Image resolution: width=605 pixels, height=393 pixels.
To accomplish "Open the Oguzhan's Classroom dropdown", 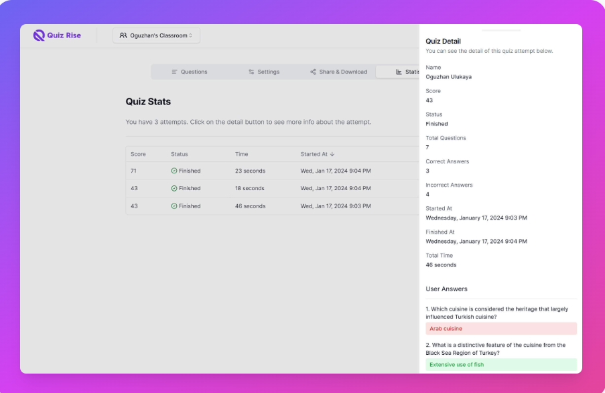I will click(156, 35).
